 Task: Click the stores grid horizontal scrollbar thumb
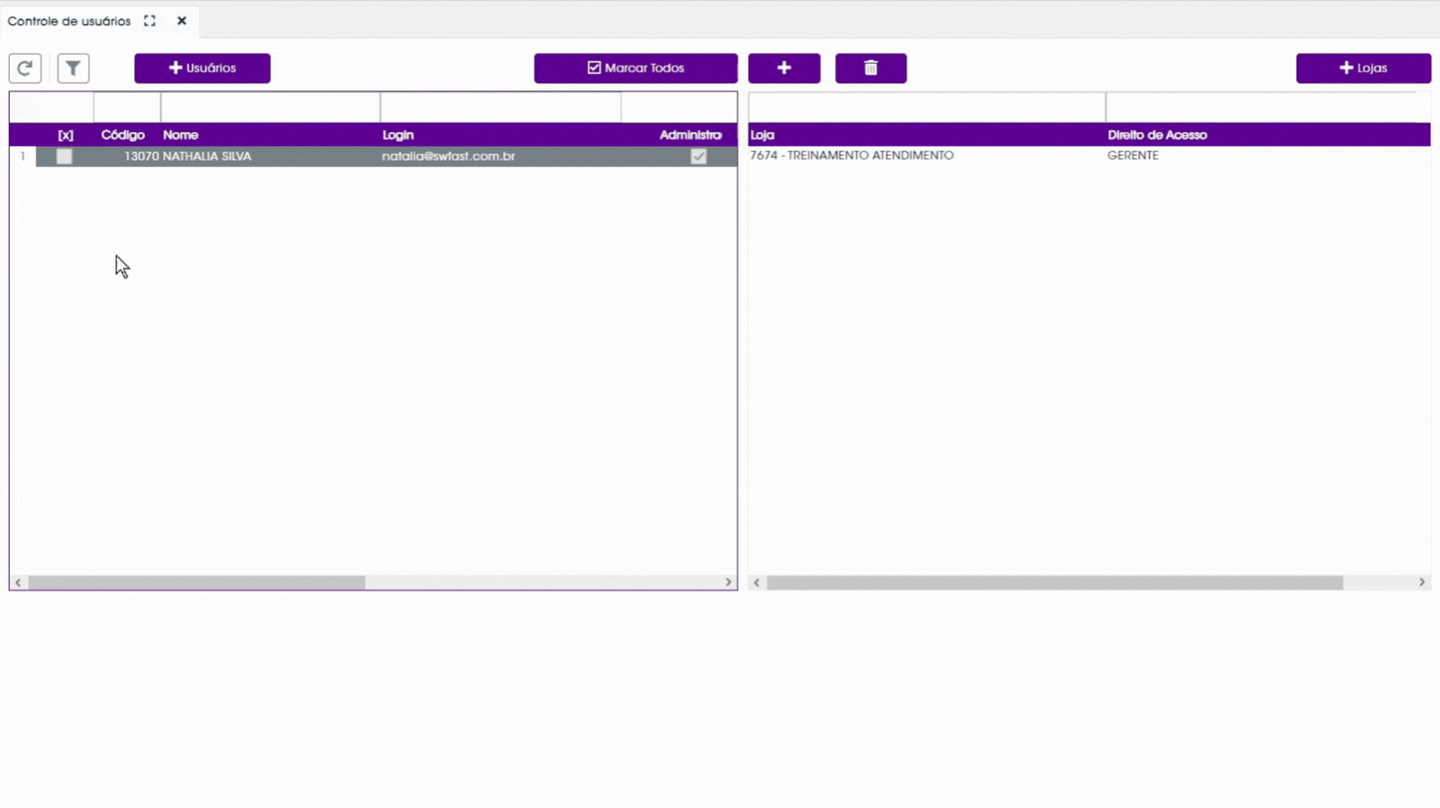point(1055,583)
